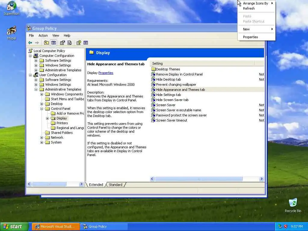Expand the Windows Components node
Image resolution: width=308 pixels, height=231 pixels.
click(x=42, y=94)
